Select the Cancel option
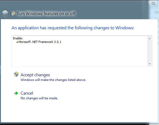 pos(27,93)
